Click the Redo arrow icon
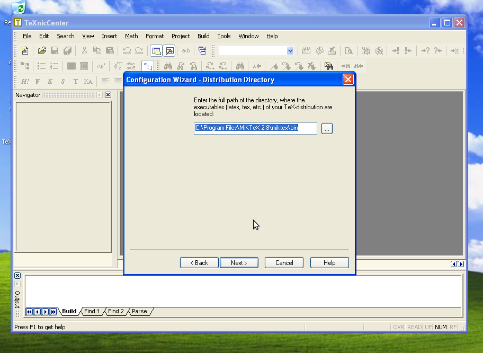The height and width of the screenshot is (353, 483). 139,50
